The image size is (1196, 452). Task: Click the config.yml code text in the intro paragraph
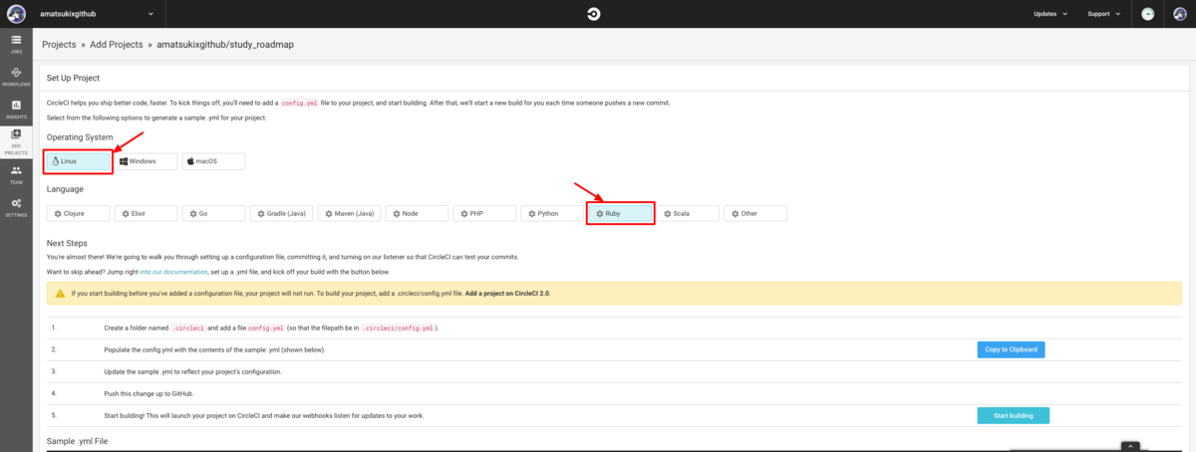299,103
